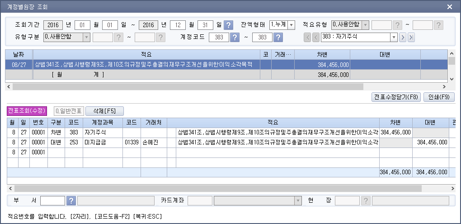The height and width of the screenshot is (224, 461).
Task: Click left arrow of upper horizontal scrollbar
Action: point(9,87)
